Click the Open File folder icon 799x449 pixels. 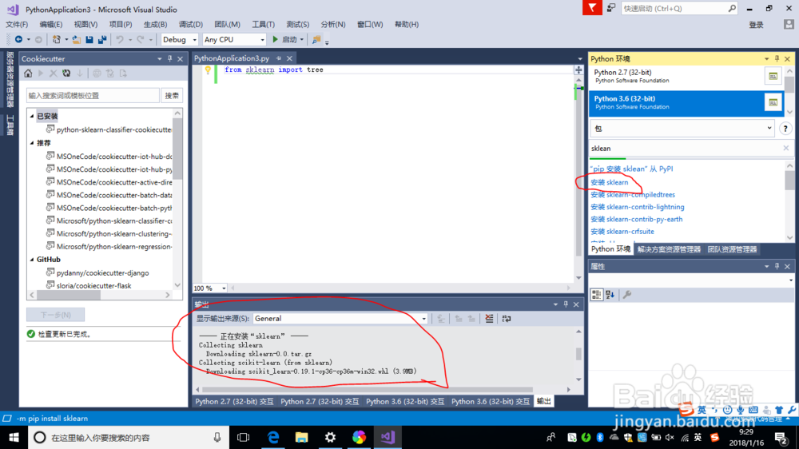(x=76, y=39)
